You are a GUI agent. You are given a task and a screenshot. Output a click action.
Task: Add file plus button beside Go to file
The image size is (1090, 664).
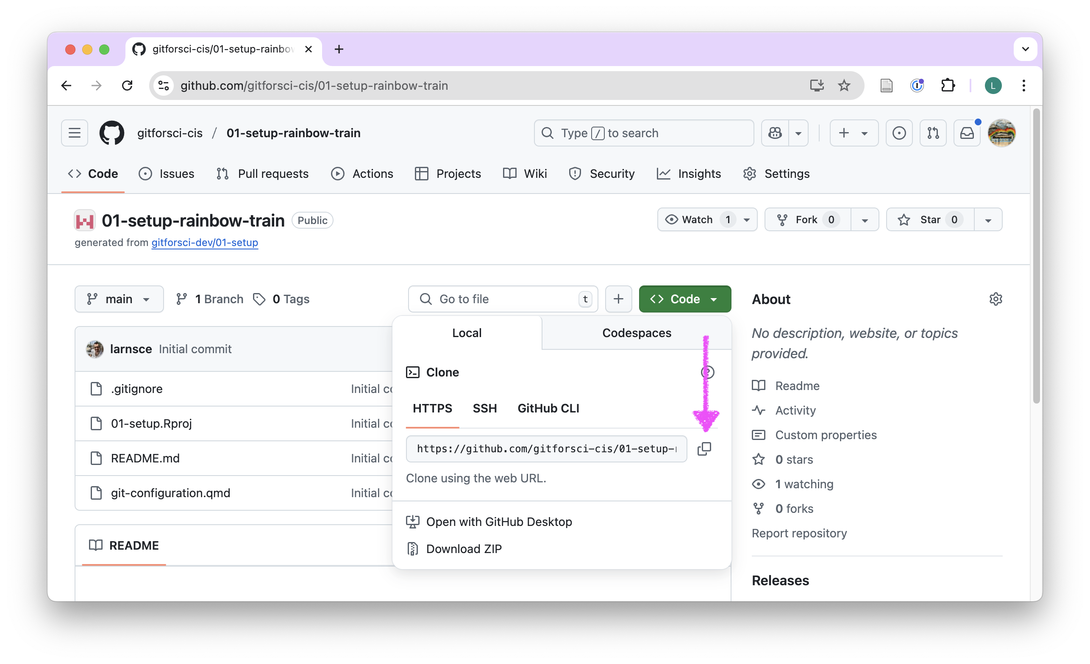(618, 299)
